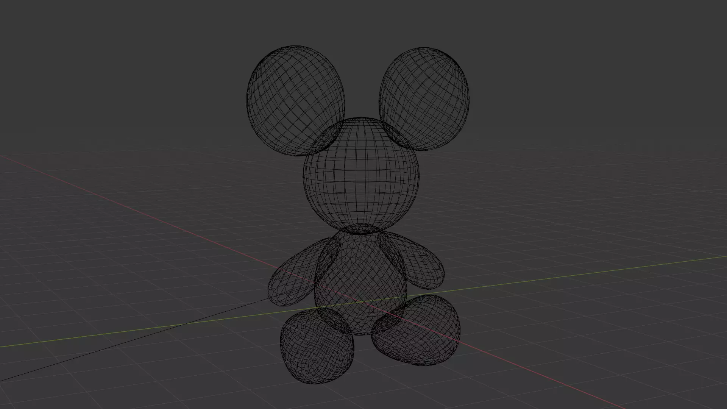Select the right foot mesh on the red axis

tap(417, 329)
